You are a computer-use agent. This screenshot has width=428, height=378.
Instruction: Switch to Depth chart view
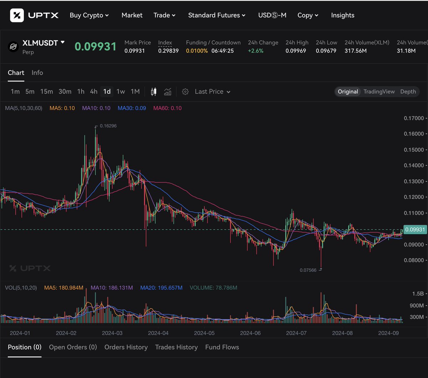coord(408,92)
